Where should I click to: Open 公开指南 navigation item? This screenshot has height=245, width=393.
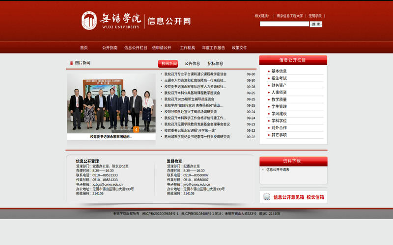click(x=110, y=48)
